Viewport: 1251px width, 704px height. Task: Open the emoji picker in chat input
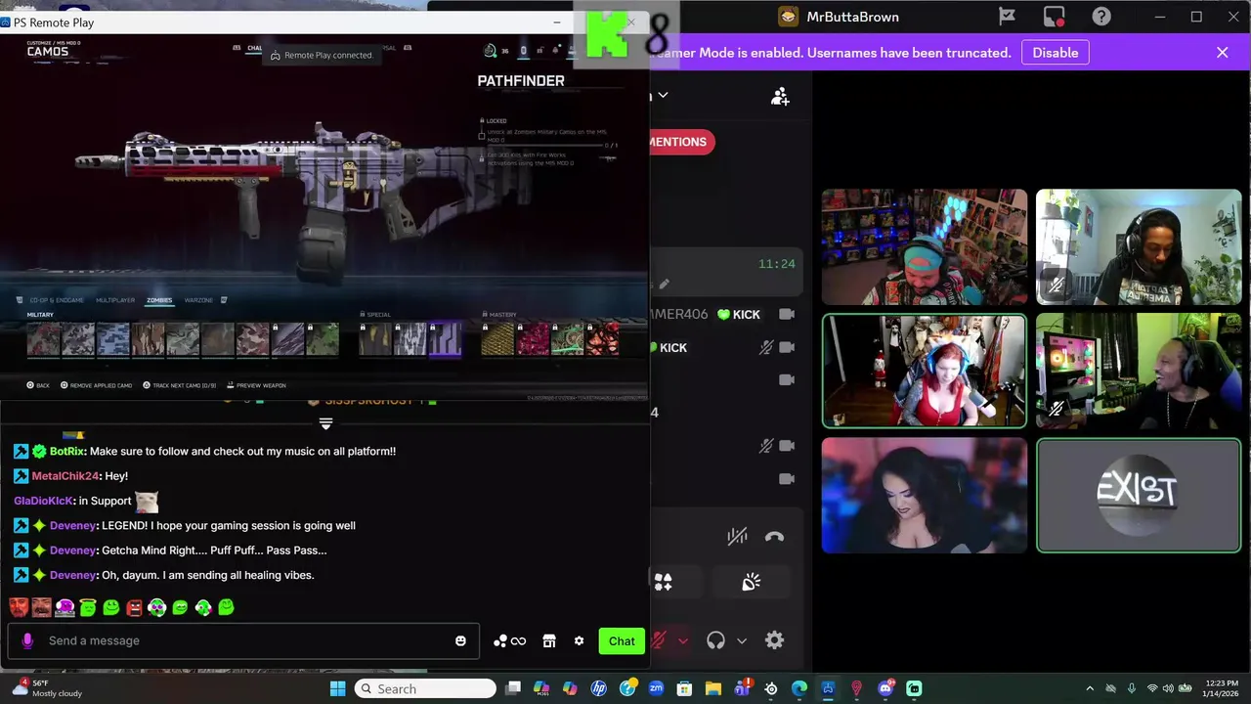460,640
